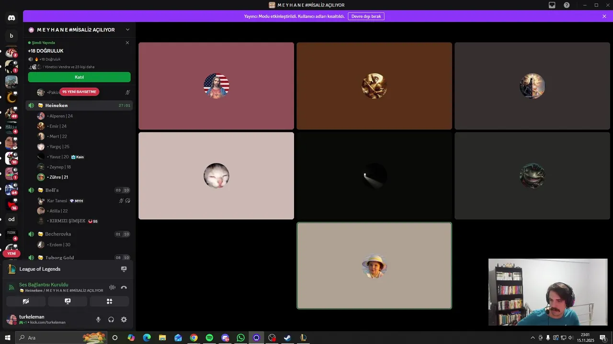
Task: Disable streamer mode with 'Devre dışı bırak'
Action: click(366, 16)
